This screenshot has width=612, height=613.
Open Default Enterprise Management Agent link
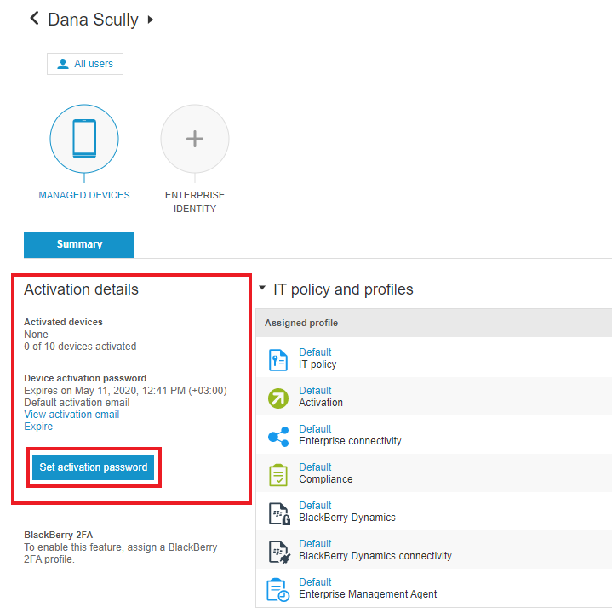click(315, 582)
